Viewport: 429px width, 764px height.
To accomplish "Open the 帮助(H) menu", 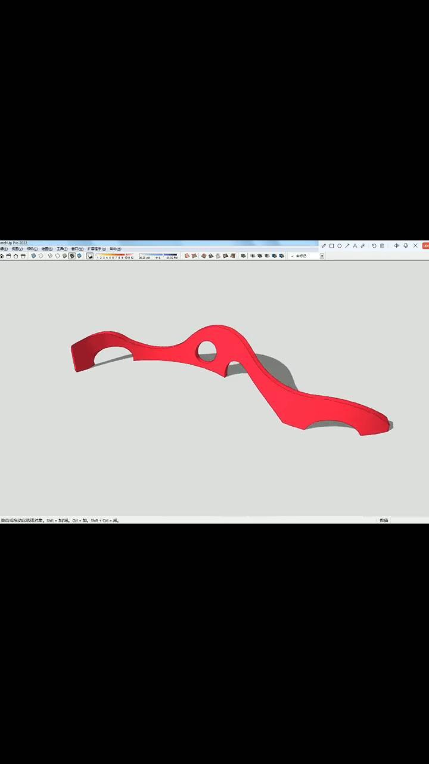I will [x=115, y=249].
